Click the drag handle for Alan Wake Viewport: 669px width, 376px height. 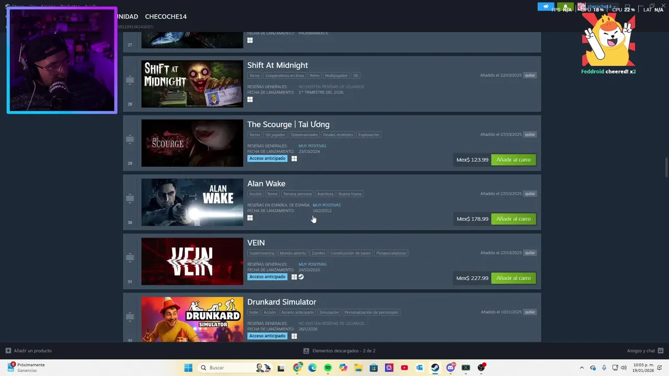pos(130,198)
